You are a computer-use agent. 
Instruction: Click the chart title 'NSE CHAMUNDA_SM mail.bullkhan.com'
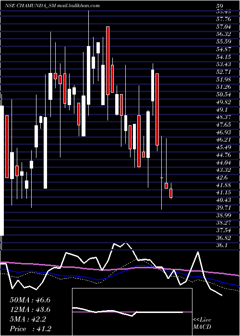pyautogui.click(x=52, y=6)
